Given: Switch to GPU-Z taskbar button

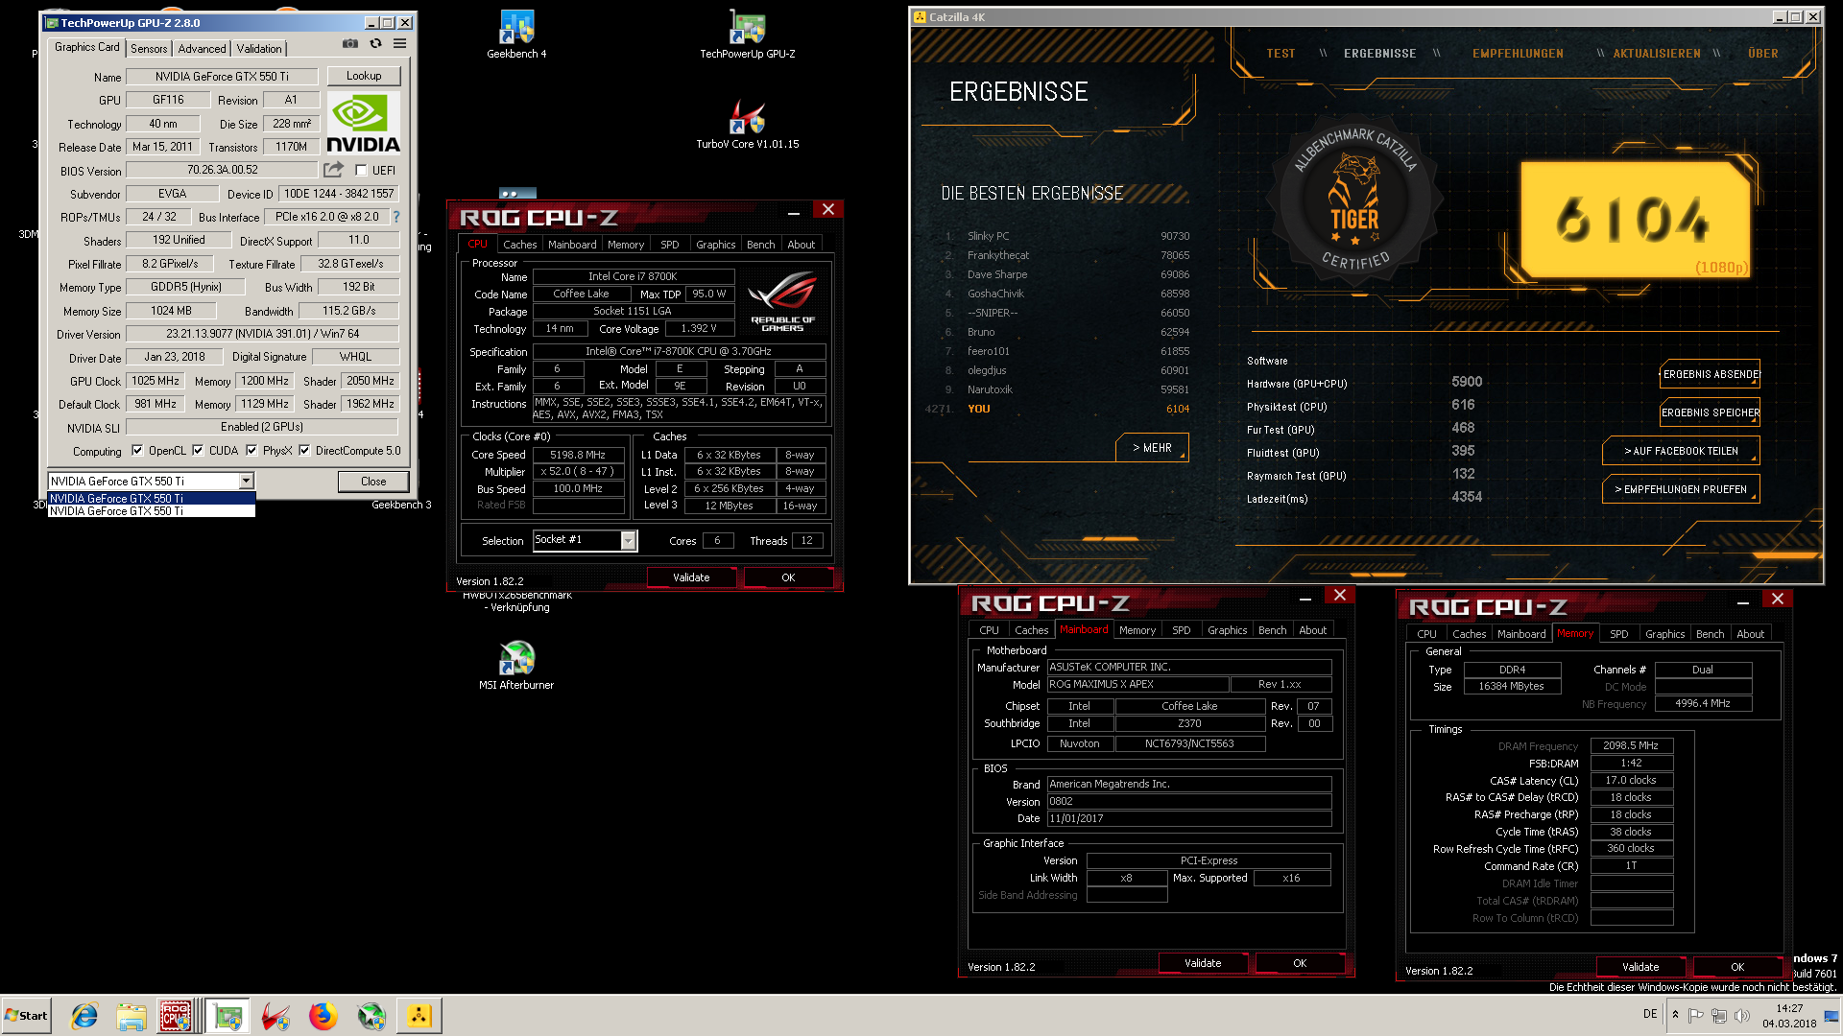Looking at the screenshot, I should pyautogui.click(x=227, y=1016).
